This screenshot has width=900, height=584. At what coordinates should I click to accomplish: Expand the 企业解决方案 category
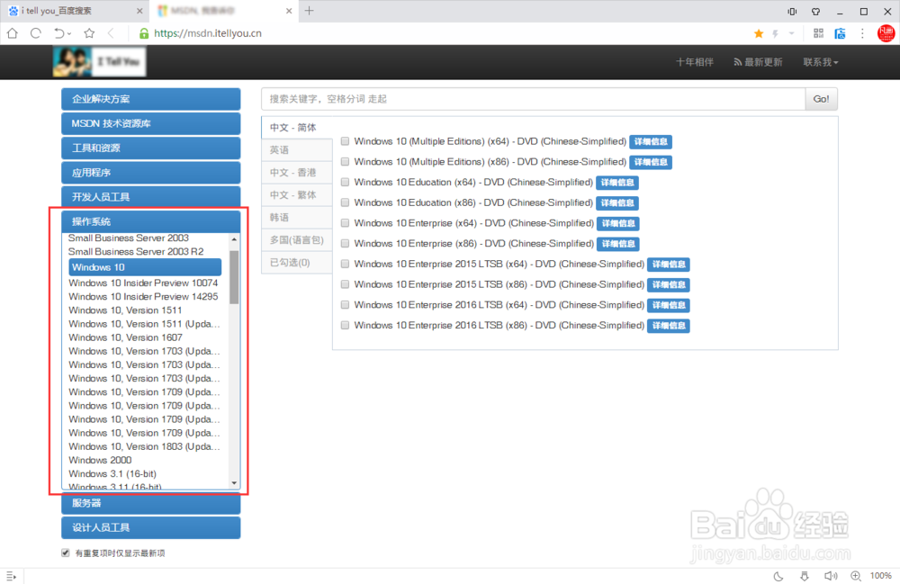[151, 99]
